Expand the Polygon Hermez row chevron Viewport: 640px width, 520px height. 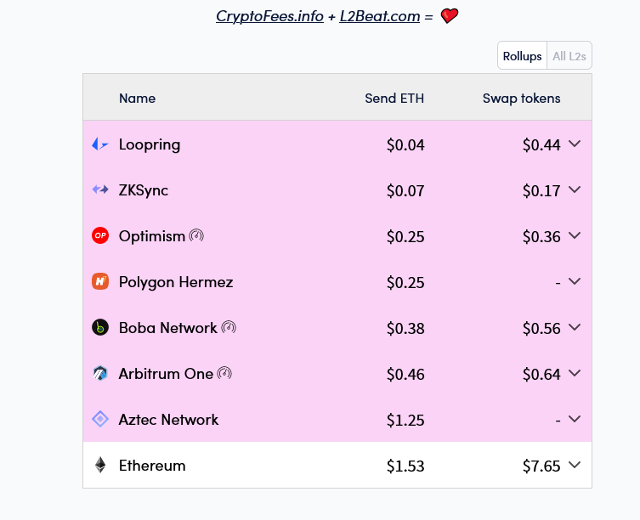(575, 281)
